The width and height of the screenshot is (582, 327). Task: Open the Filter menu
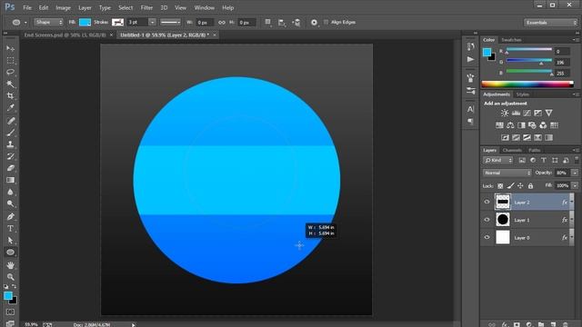click(146, 7)
